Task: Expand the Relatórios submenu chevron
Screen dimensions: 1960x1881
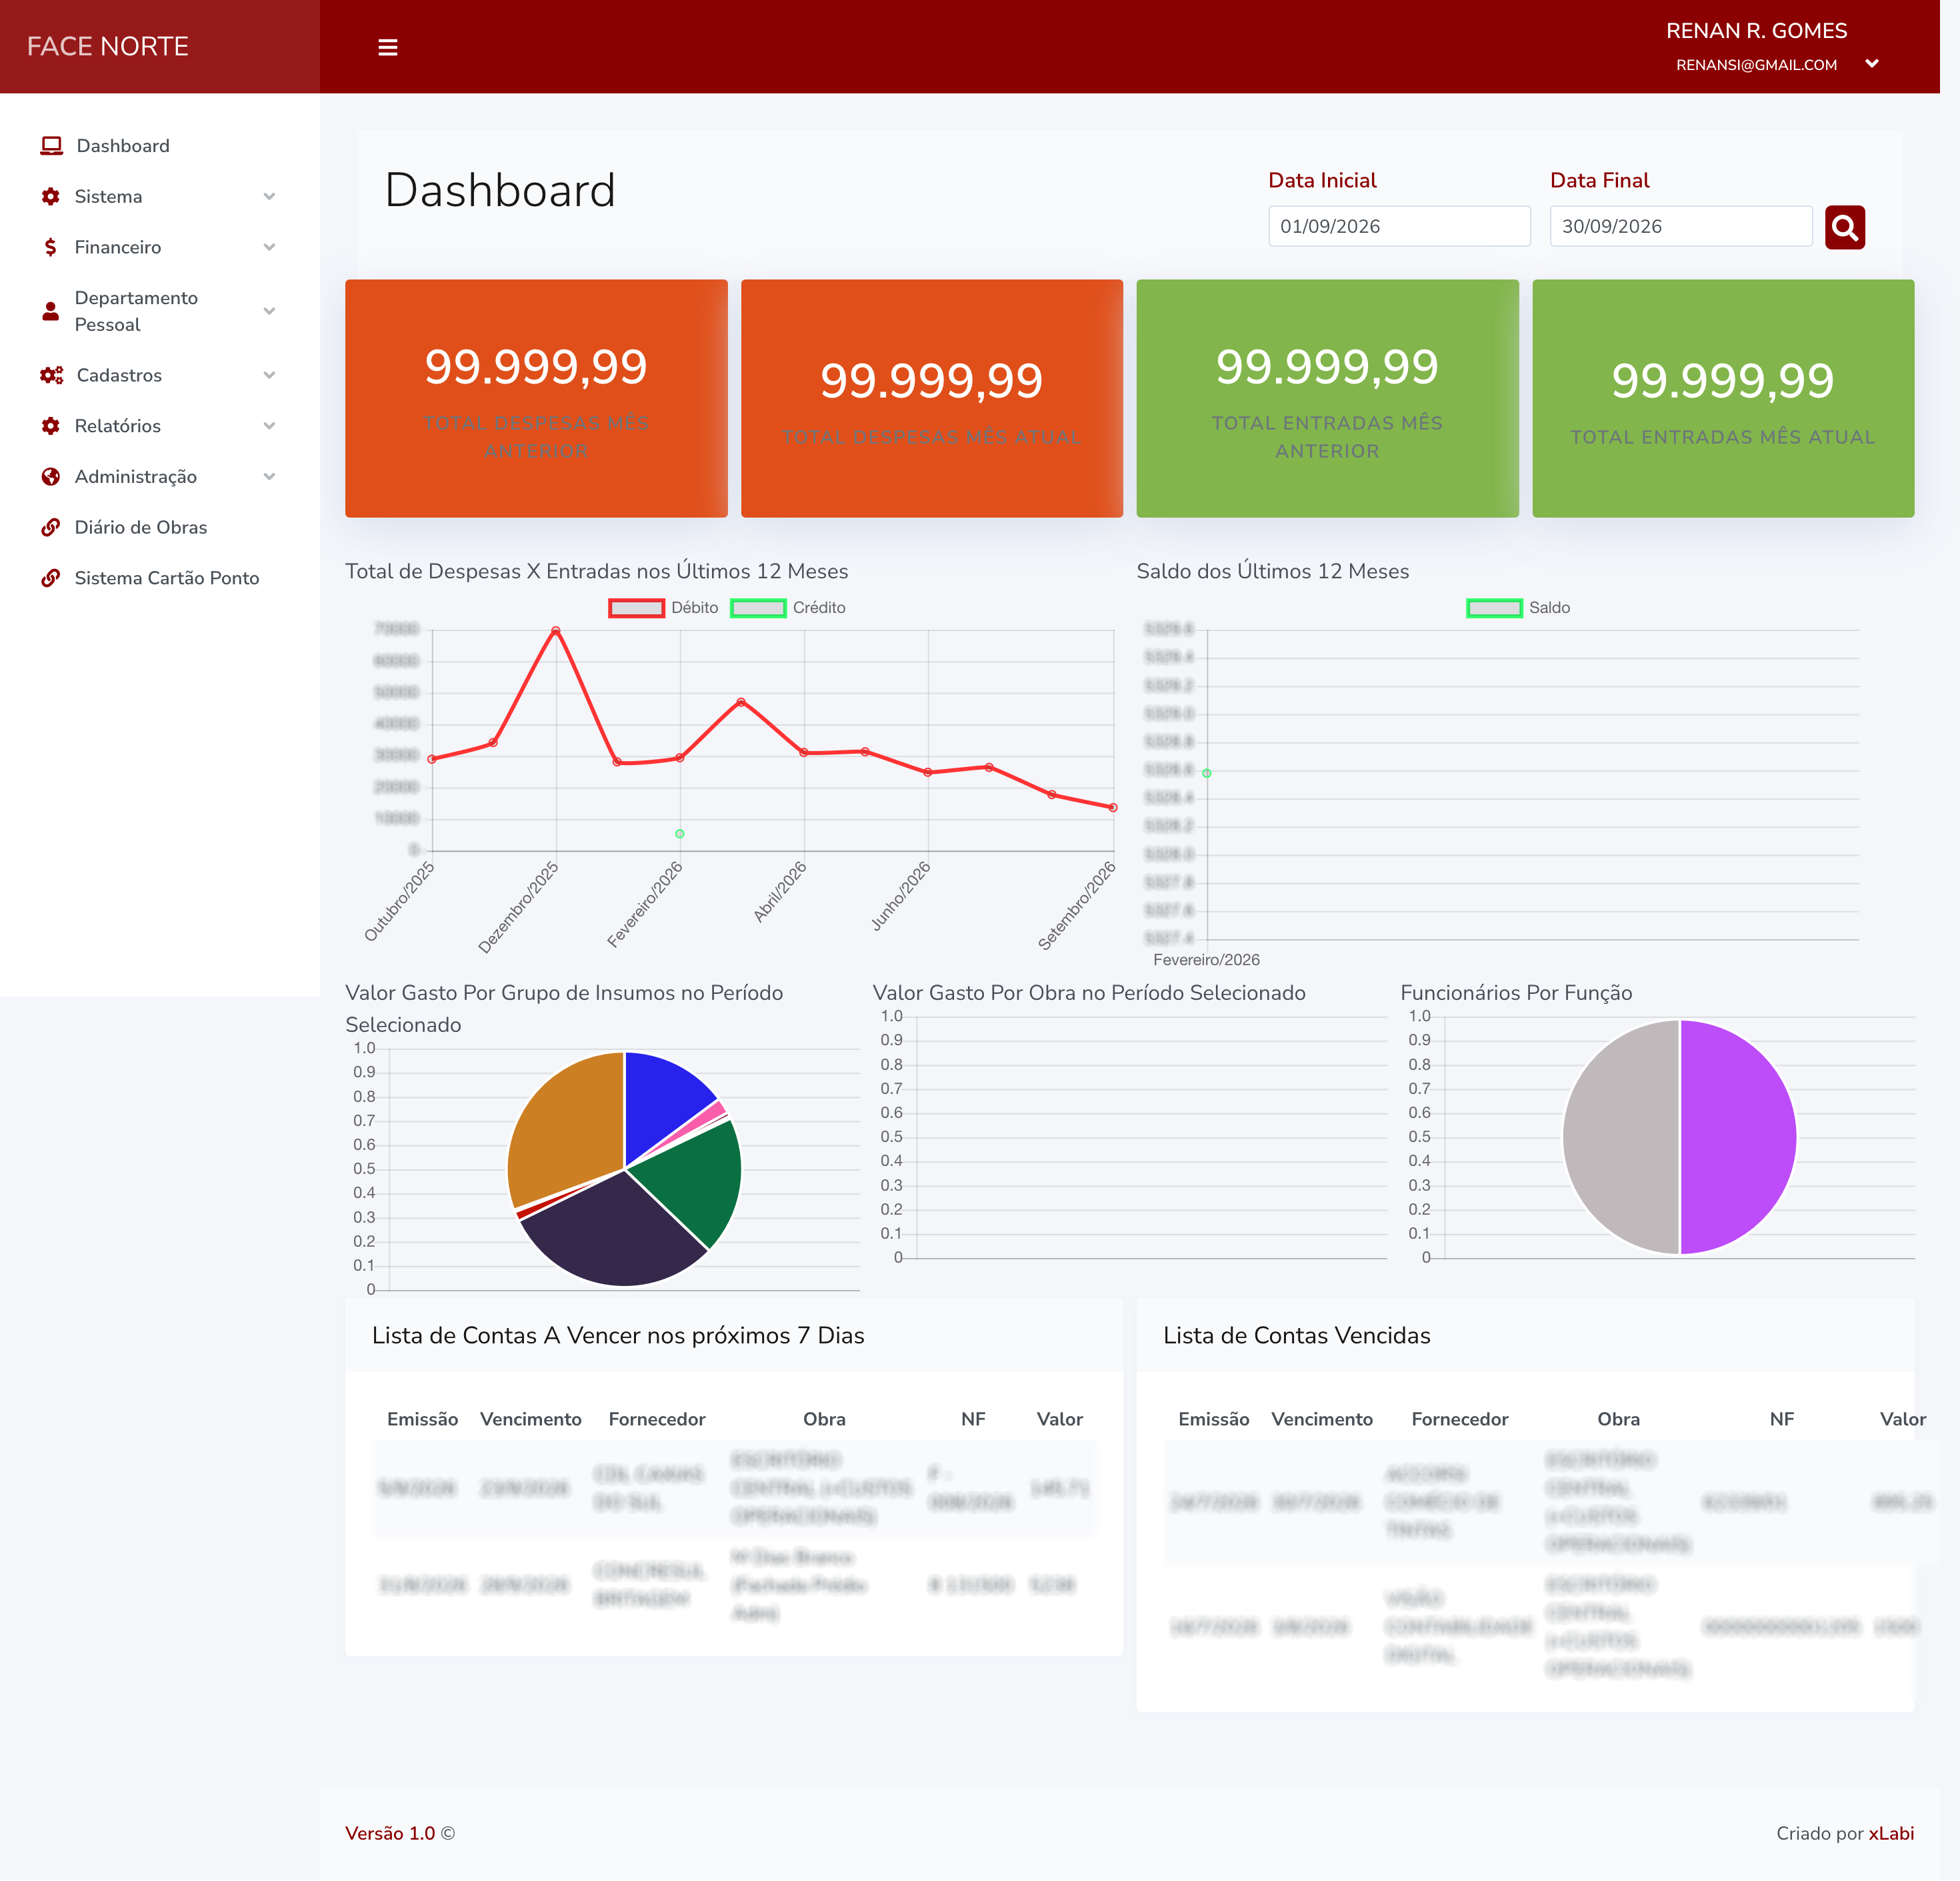Action: 269,426
